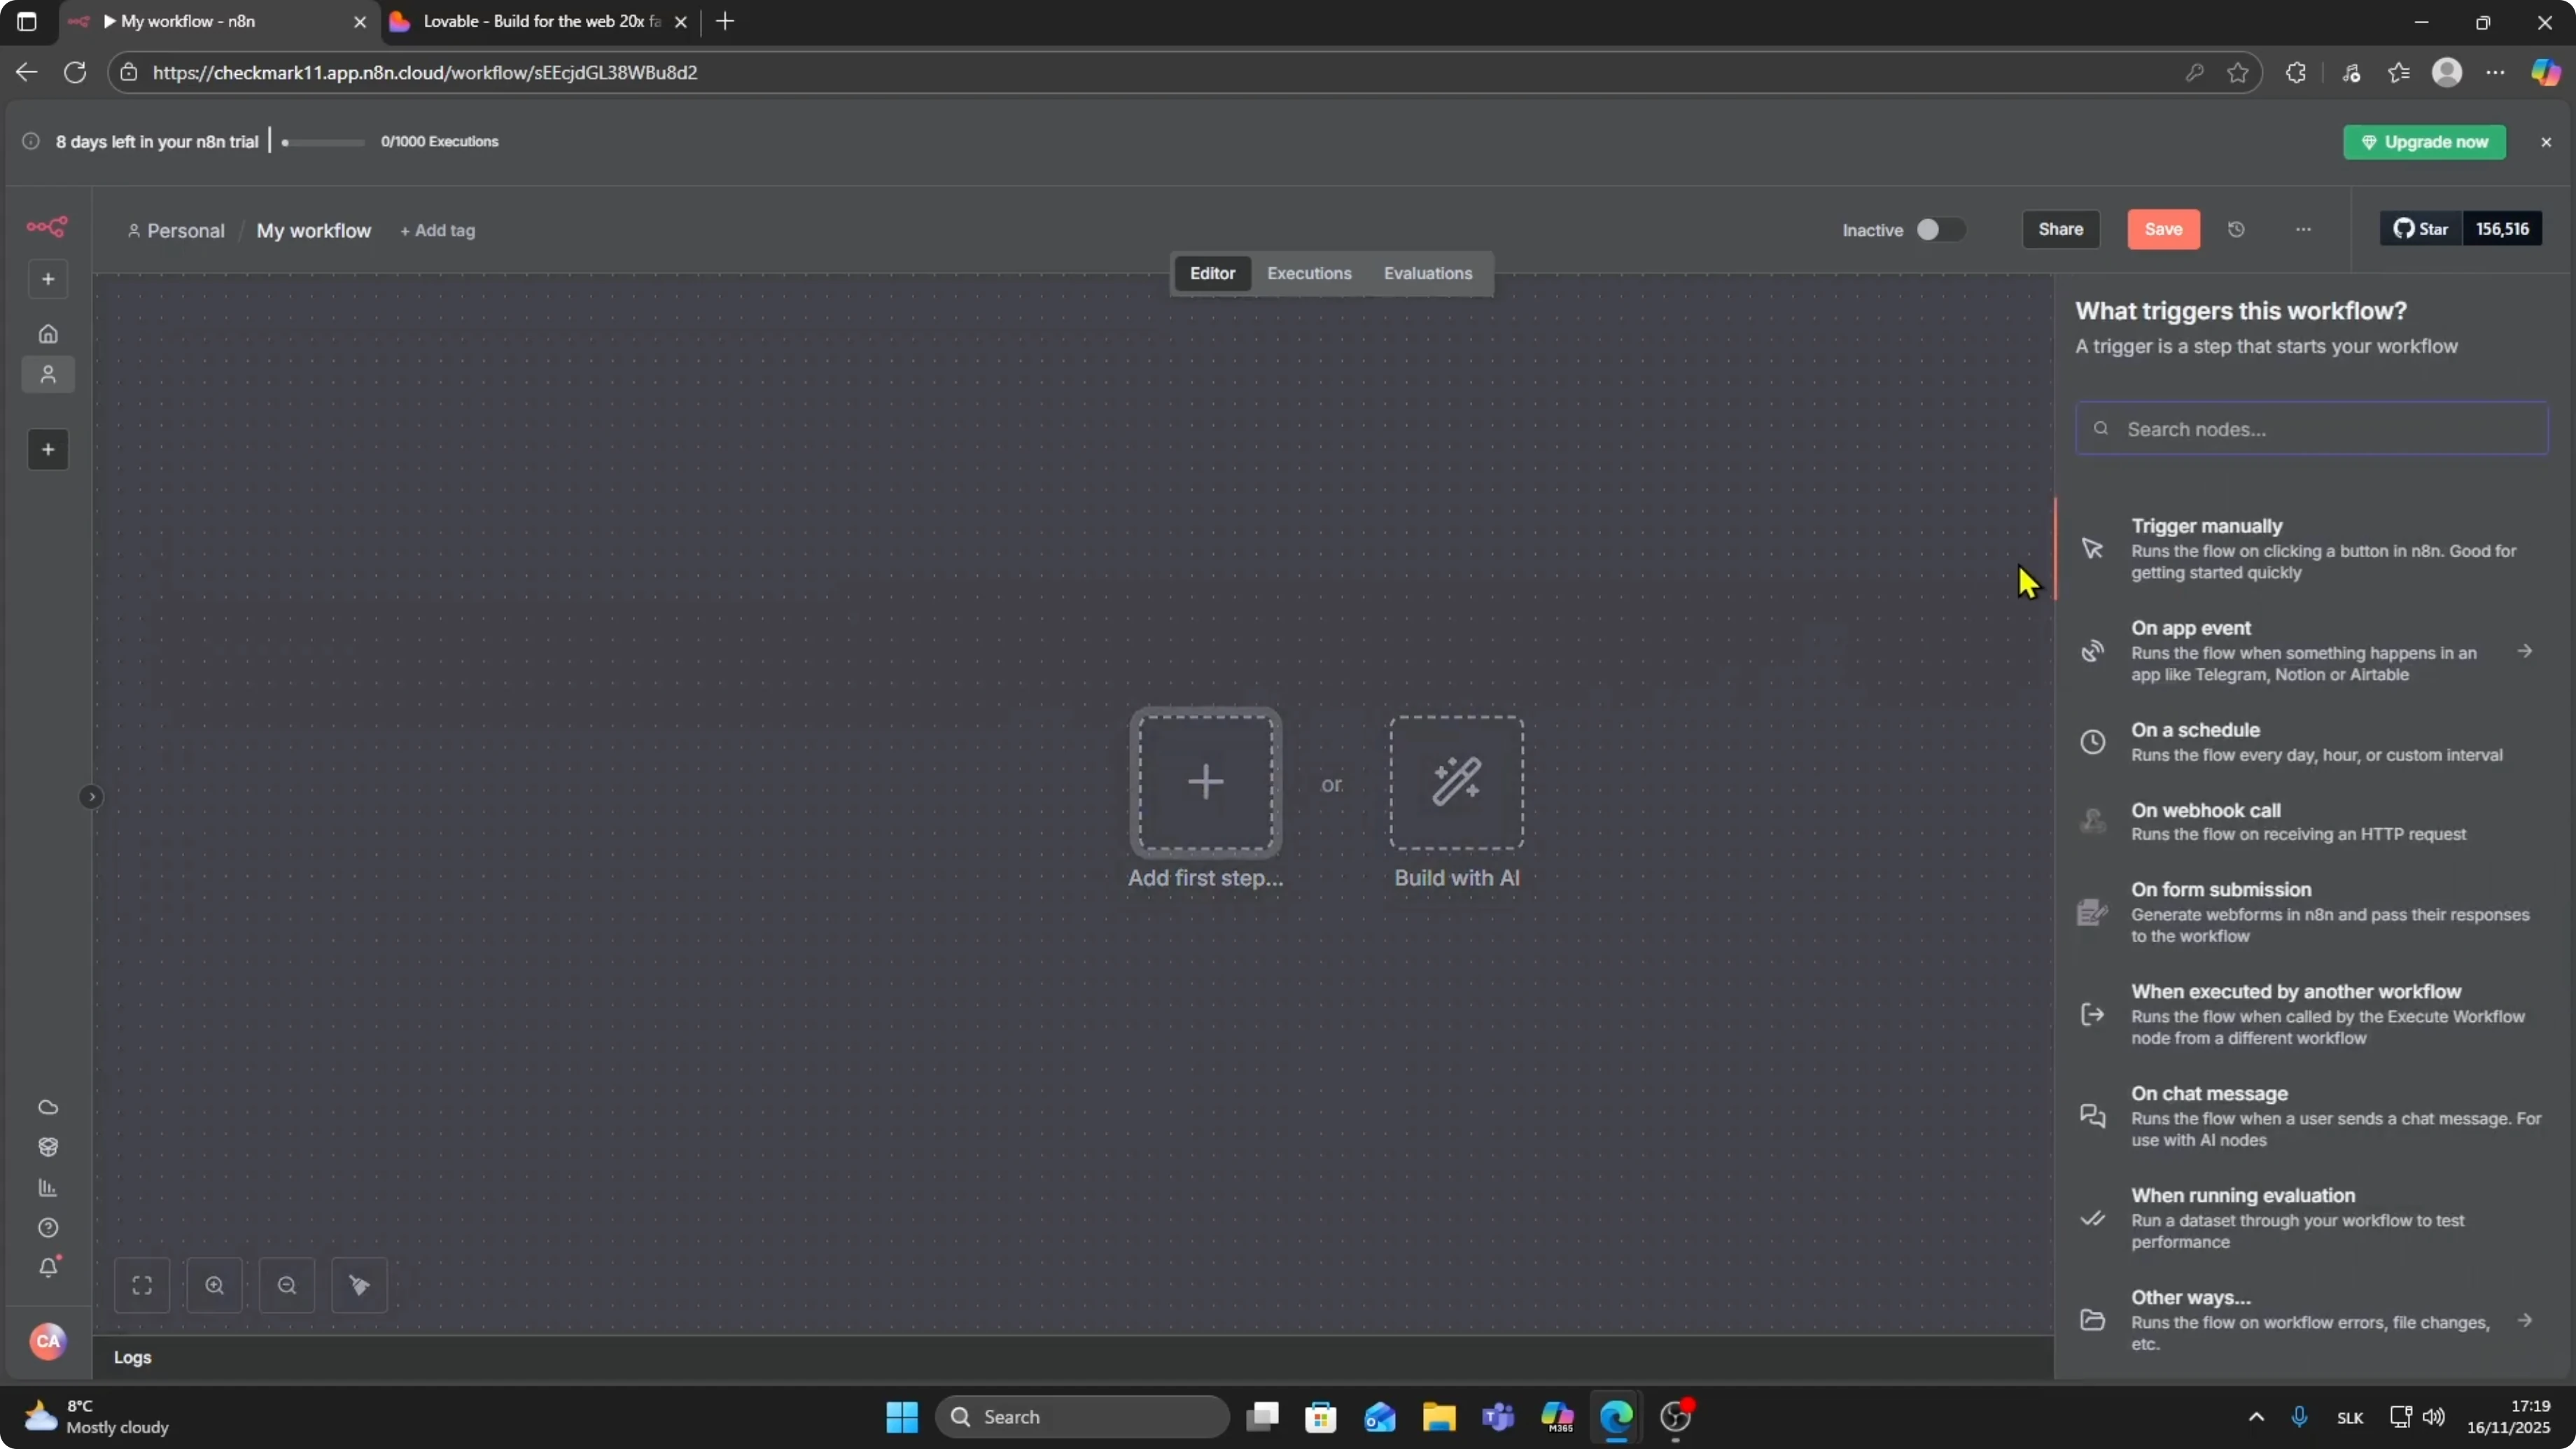Open the Personal project sidebar icon

pos(48,375)
